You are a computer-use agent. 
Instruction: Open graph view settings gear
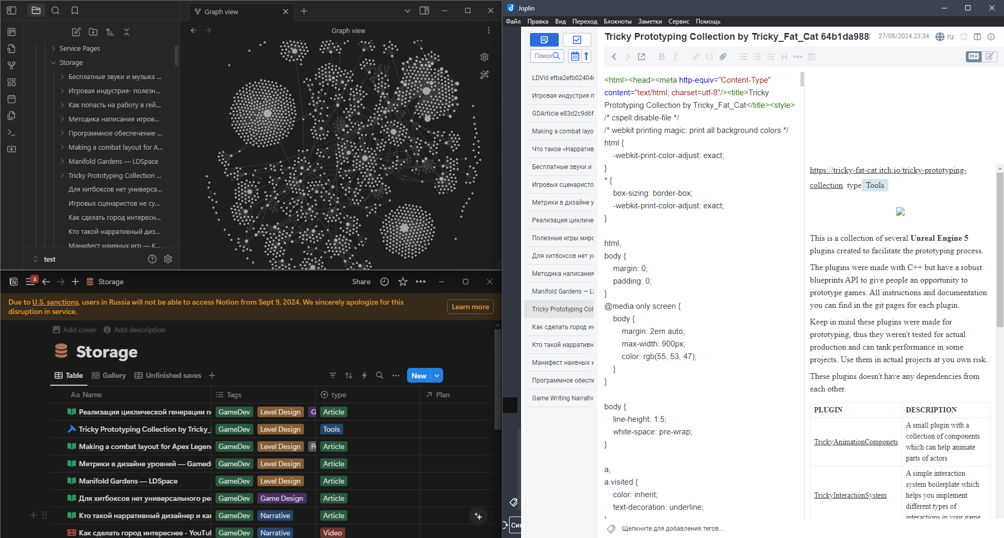coord(484,57)
